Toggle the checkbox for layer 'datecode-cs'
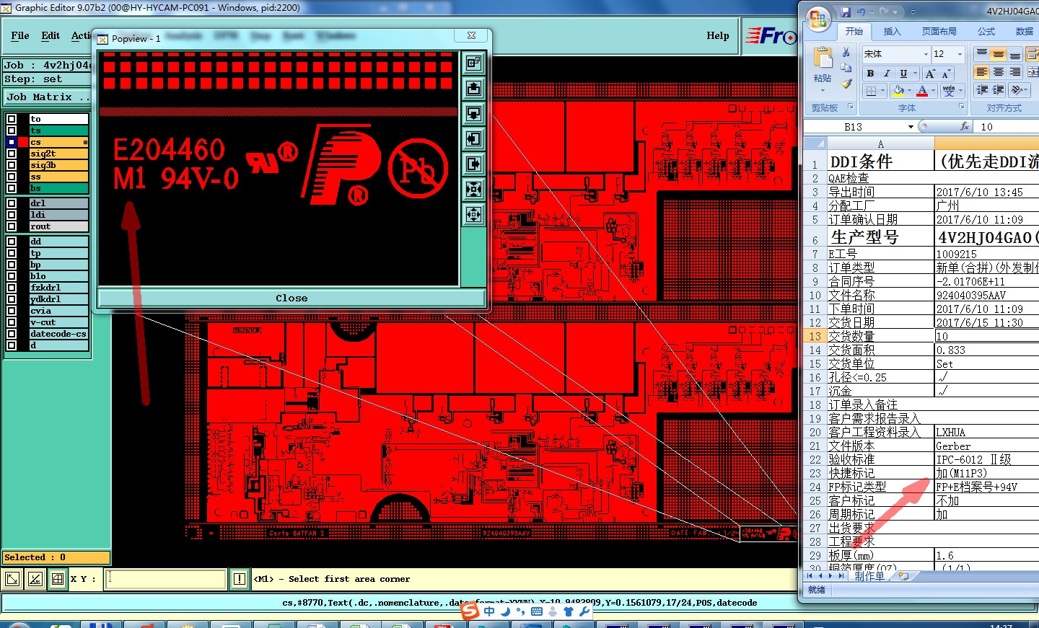Viewport: 1039px width, 628px height. [12, 334]
